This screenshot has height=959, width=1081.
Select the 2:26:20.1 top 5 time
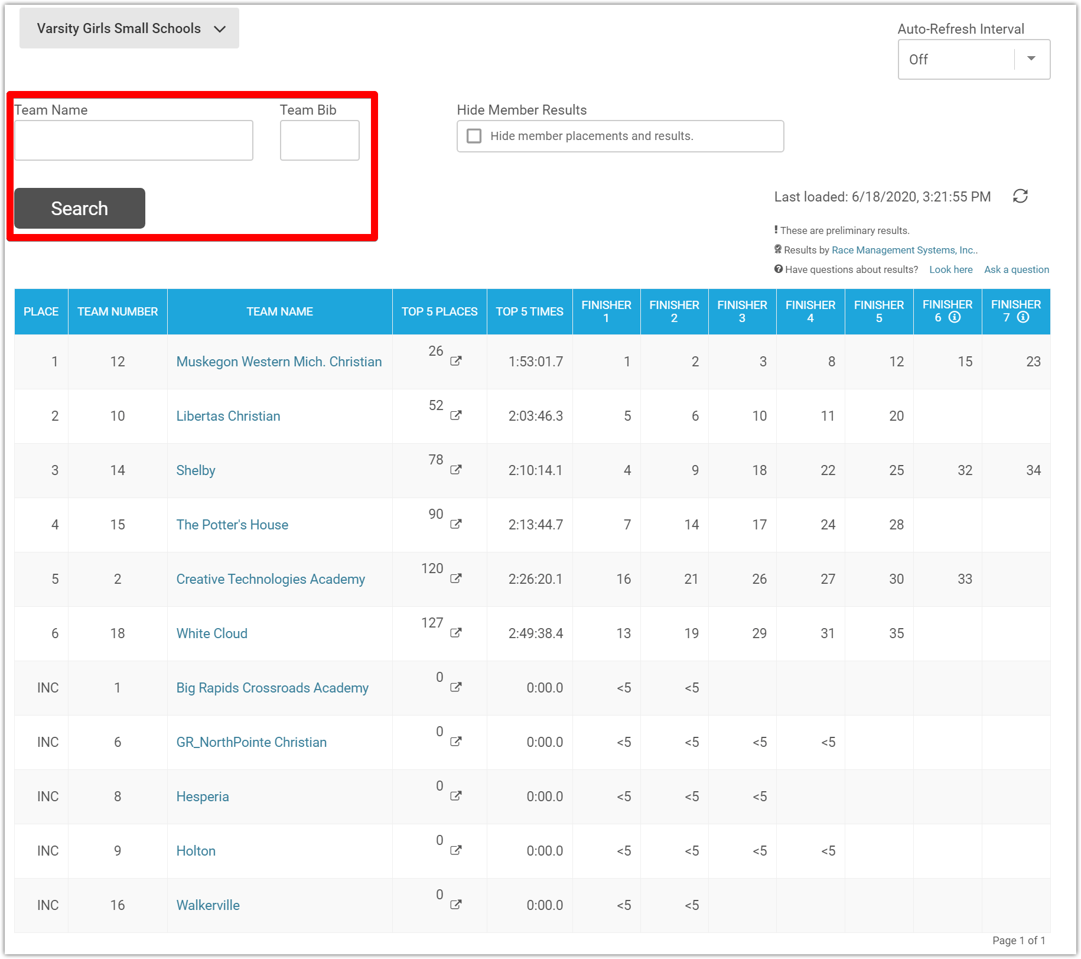tap(536, 579)
